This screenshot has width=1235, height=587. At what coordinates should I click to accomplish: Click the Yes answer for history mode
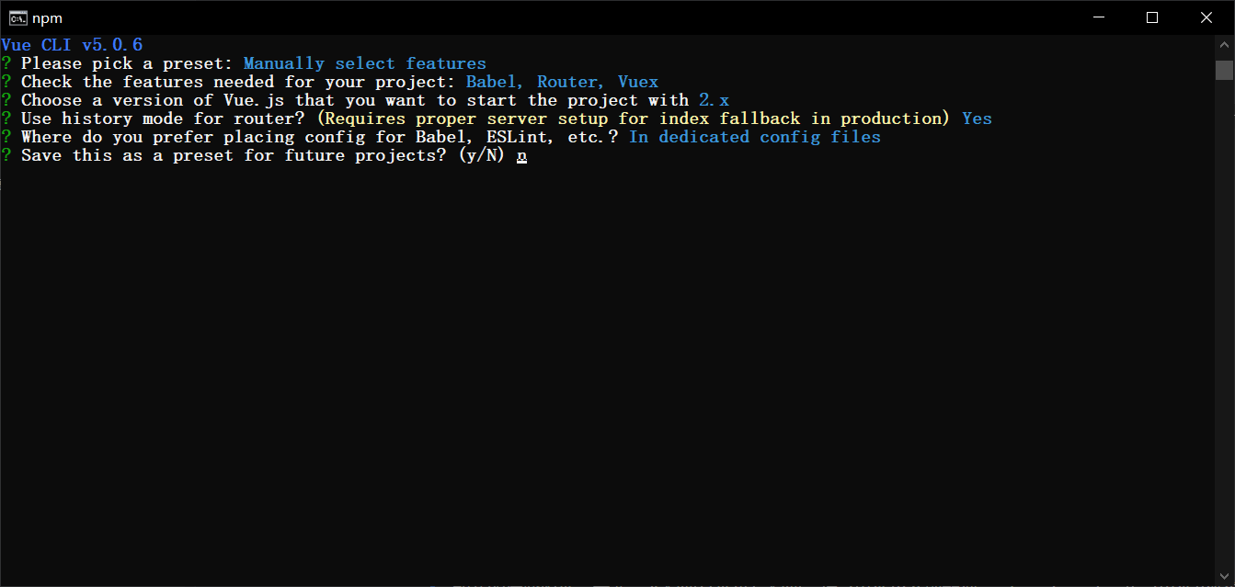(977, 118)
